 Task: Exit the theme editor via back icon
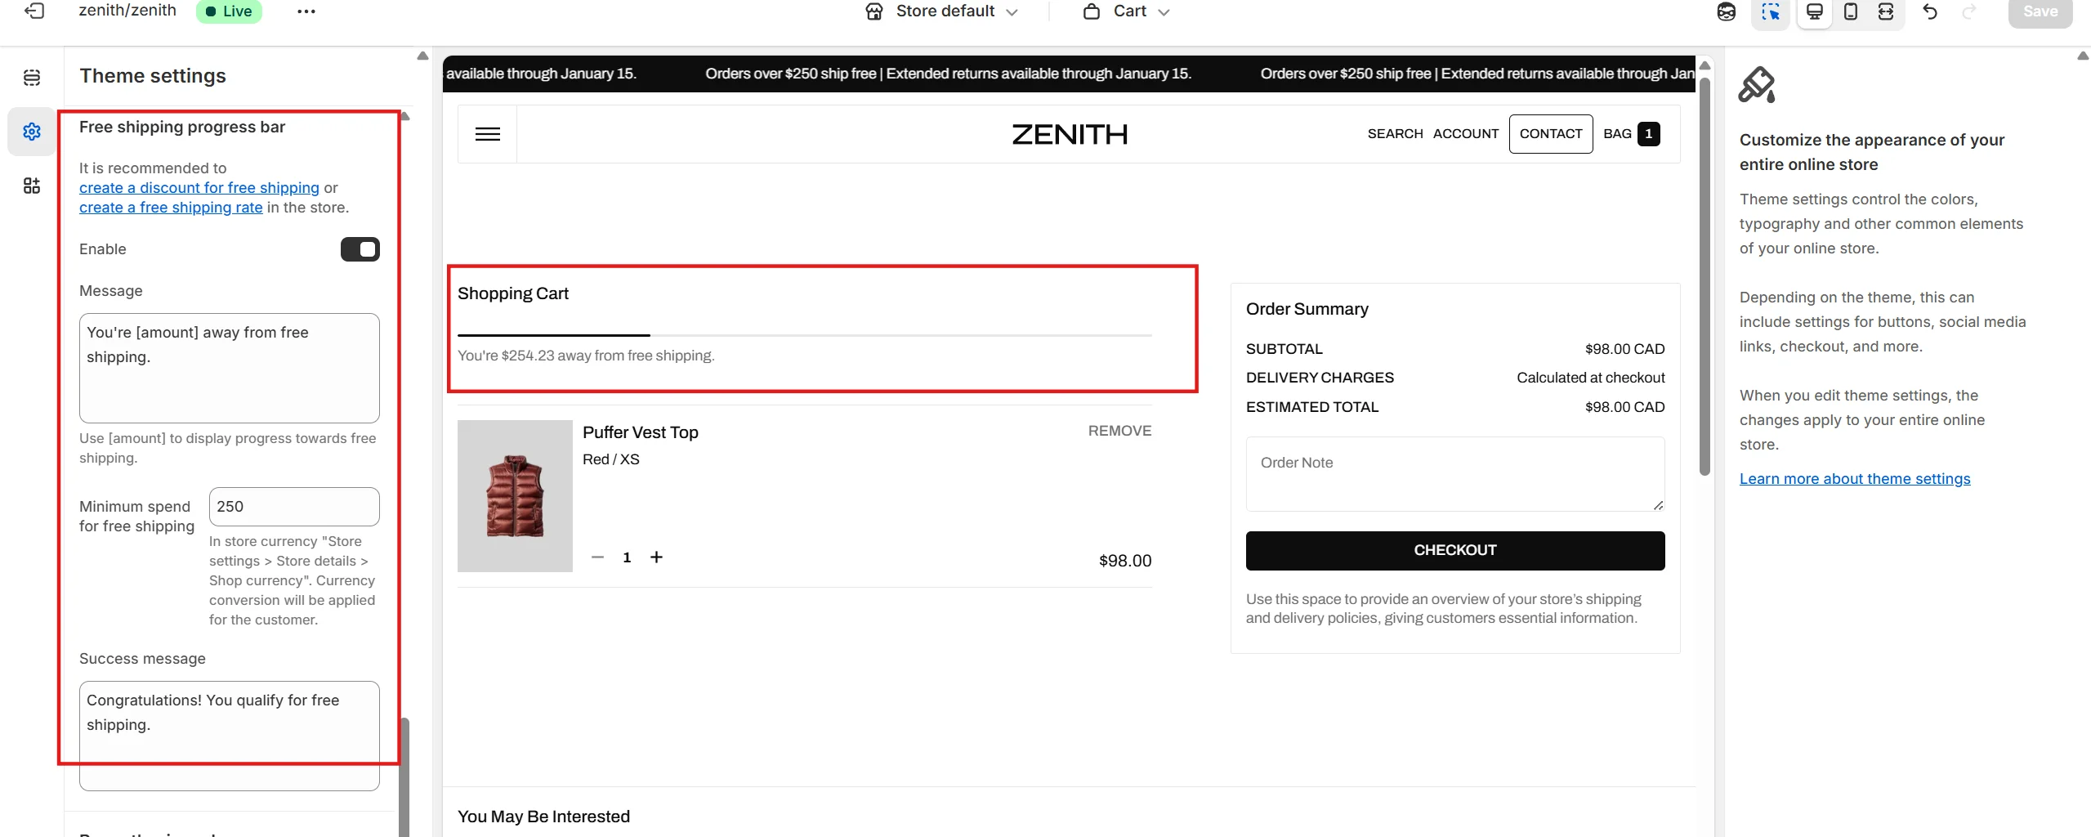(34, 11)
